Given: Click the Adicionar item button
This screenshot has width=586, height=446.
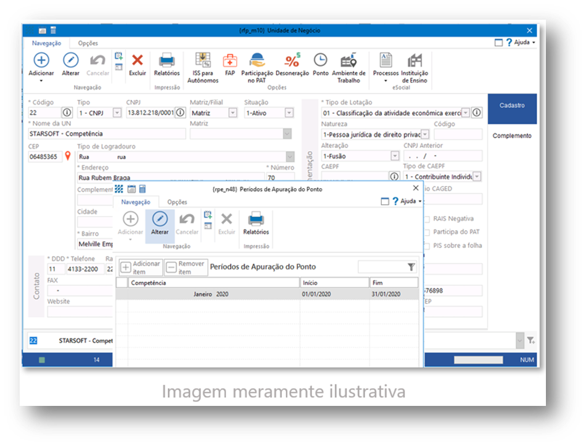Looking at the screenshot, I should 141,267.
